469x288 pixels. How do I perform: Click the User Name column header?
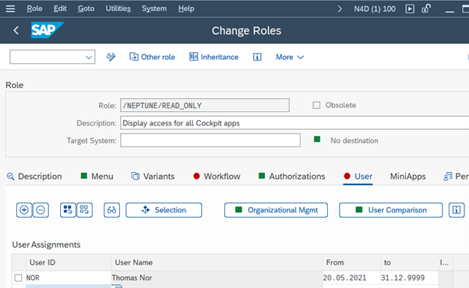click(x=217, y=262)
